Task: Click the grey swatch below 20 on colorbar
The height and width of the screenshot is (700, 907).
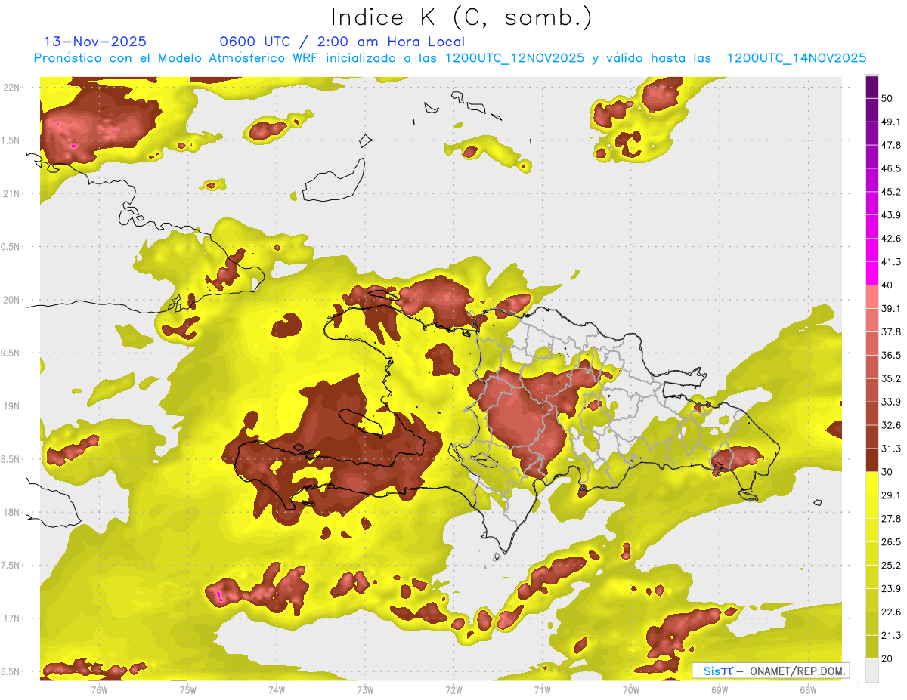Action: [871, 671]
